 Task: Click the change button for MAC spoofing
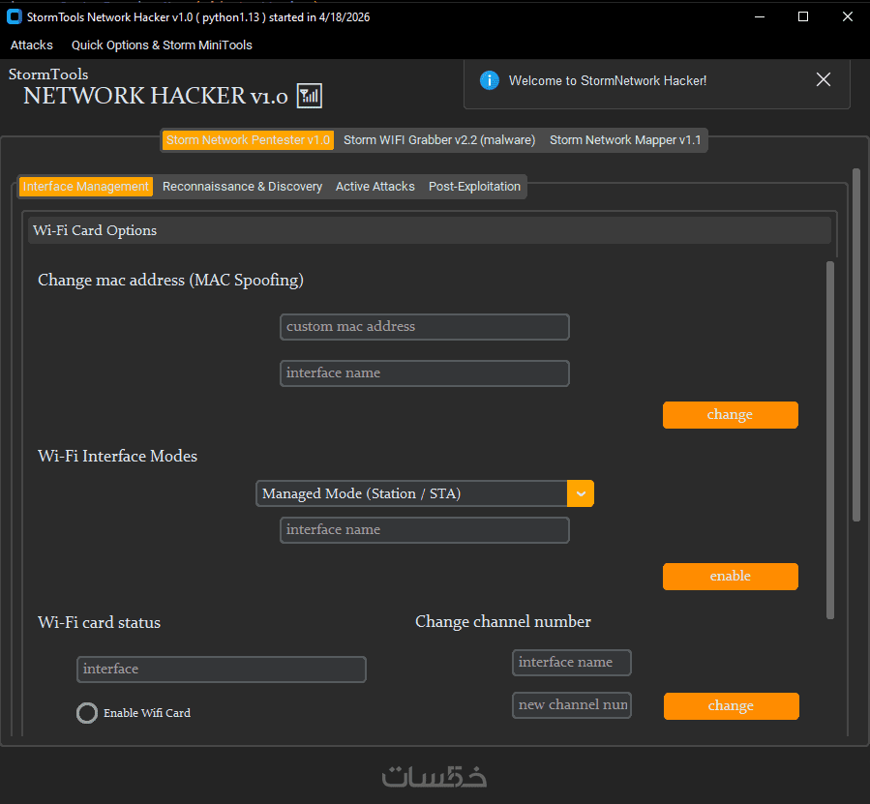click(731, 415)
